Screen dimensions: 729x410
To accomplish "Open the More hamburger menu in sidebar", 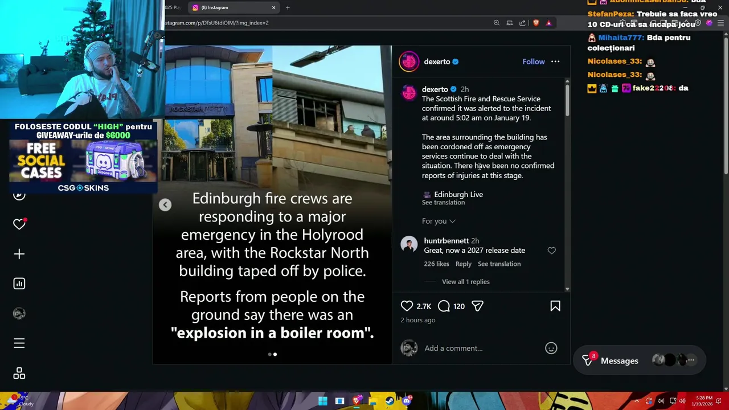I will [x=19, y=343].
